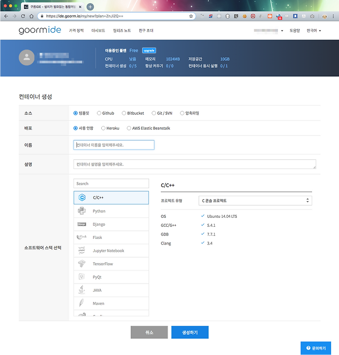The image size is (339, 355).
Task: Open the 가격 정책 menu
Action: [76, 31]
